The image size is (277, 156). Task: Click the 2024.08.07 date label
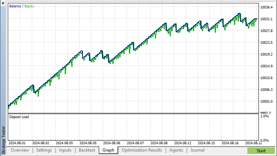[x=135, y=143]
